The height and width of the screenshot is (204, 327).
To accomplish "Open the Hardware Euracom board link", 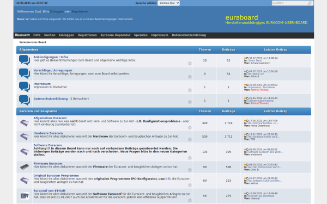I will [x=48, y=133].
